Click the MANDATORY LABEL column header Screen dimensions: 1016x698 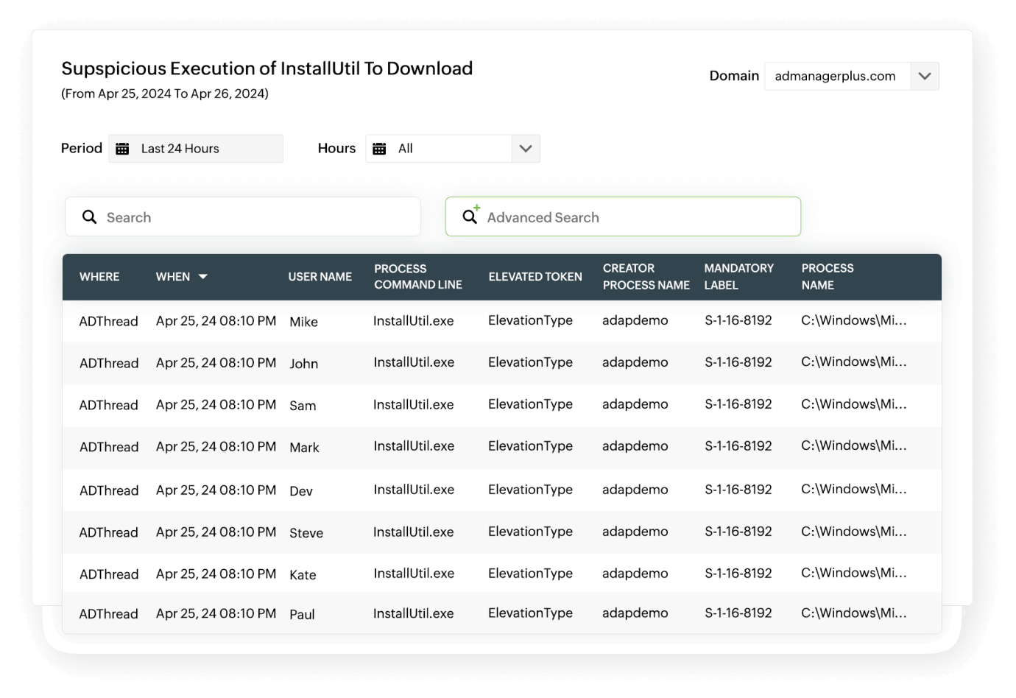point(738,277)
